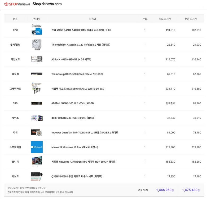Click the 카드 최저가 column header
Screen dimensions: 207x199
coord(165,19)
